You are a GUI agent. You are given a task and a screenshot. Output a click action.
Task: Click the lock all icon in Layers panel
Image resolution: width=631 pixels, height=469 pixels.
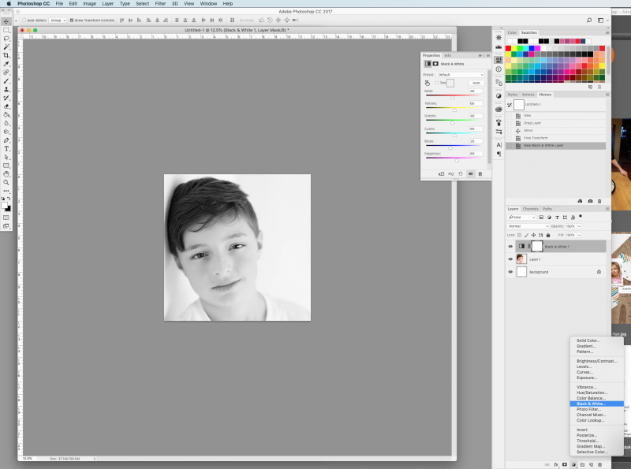coord(548,235)
